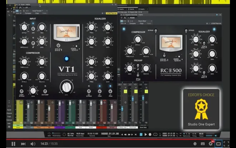236x148 pixels.
Task: Click the RC500 compressor ATTACK knob
Action: 138,39
